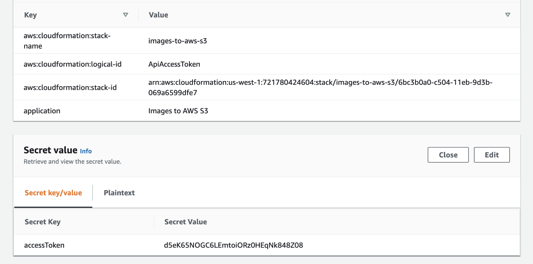Open the Secret value Info link
Image resolution: width=533 pixels, height=264 pixels.
(86, 151)
